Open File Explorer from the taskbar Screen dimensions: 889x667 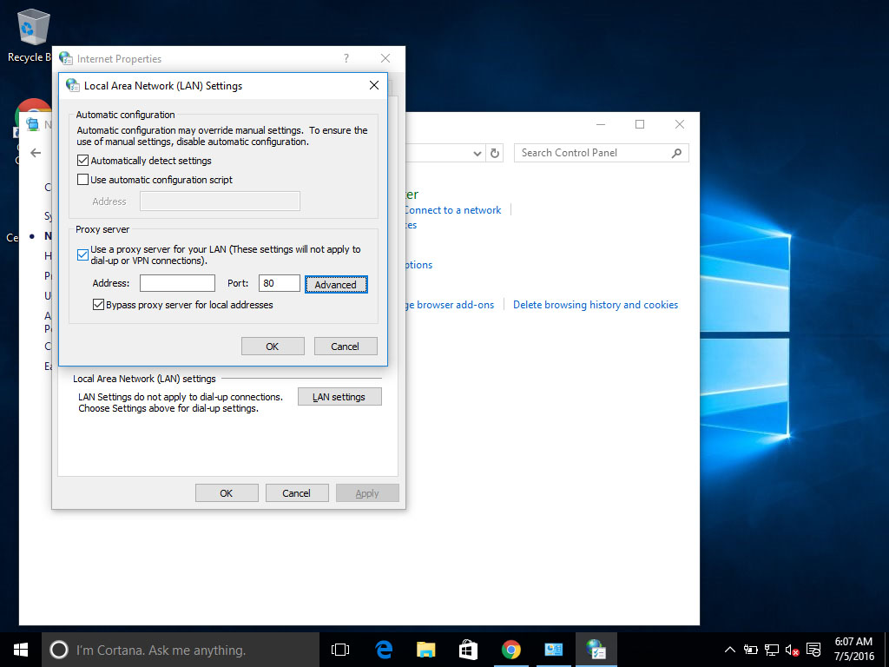point(425,649)
